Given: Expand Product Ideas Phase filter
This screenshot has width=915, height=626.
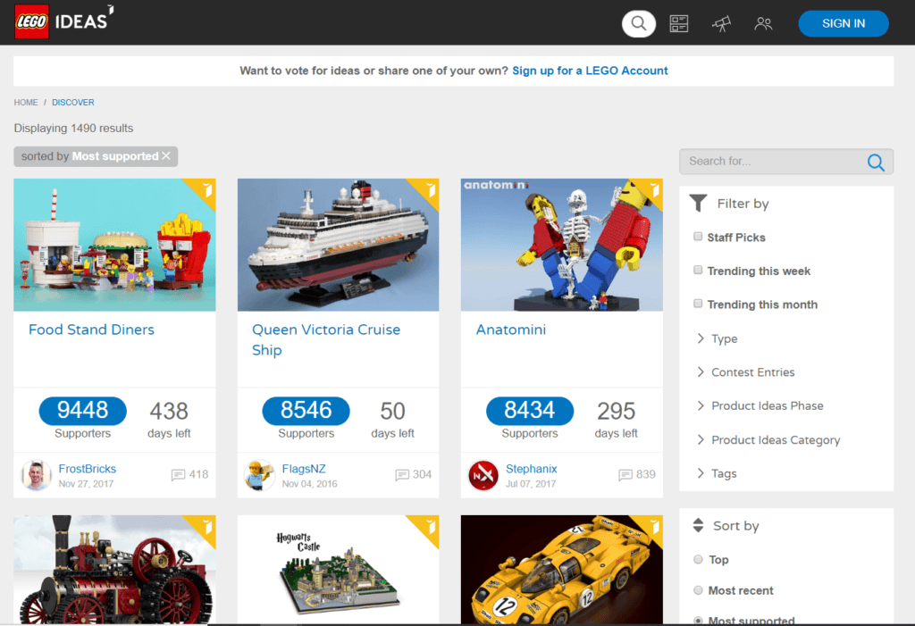Looking at the screenshot, I should click(767, 405).
